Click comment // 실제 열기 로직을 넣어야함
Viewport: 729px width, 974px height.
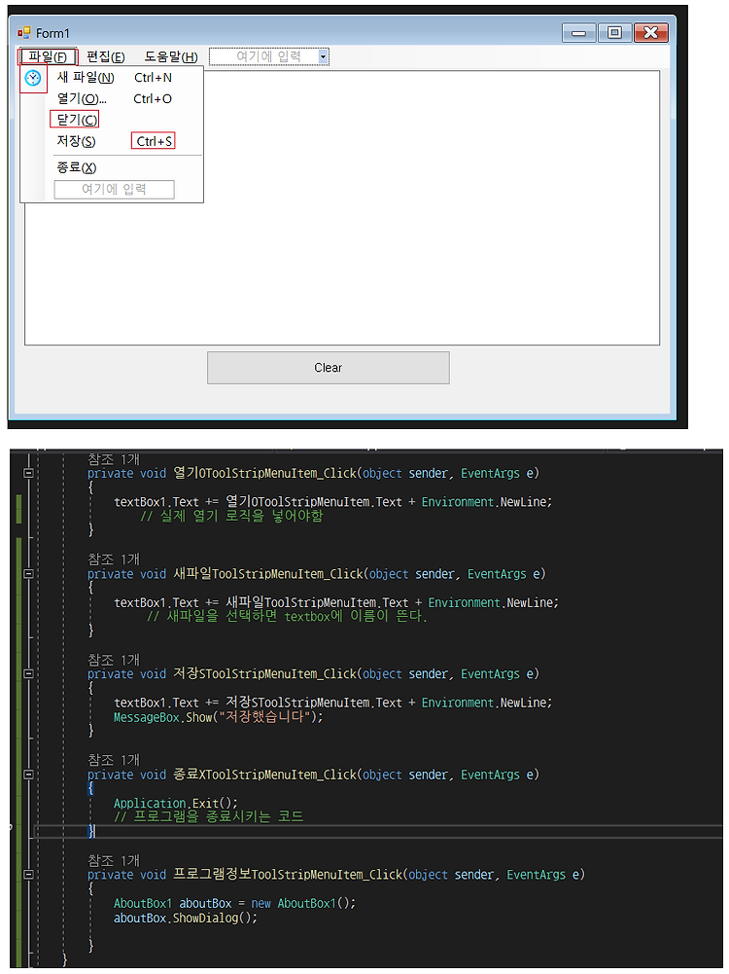pyautogui.click(x=231, y=517)
